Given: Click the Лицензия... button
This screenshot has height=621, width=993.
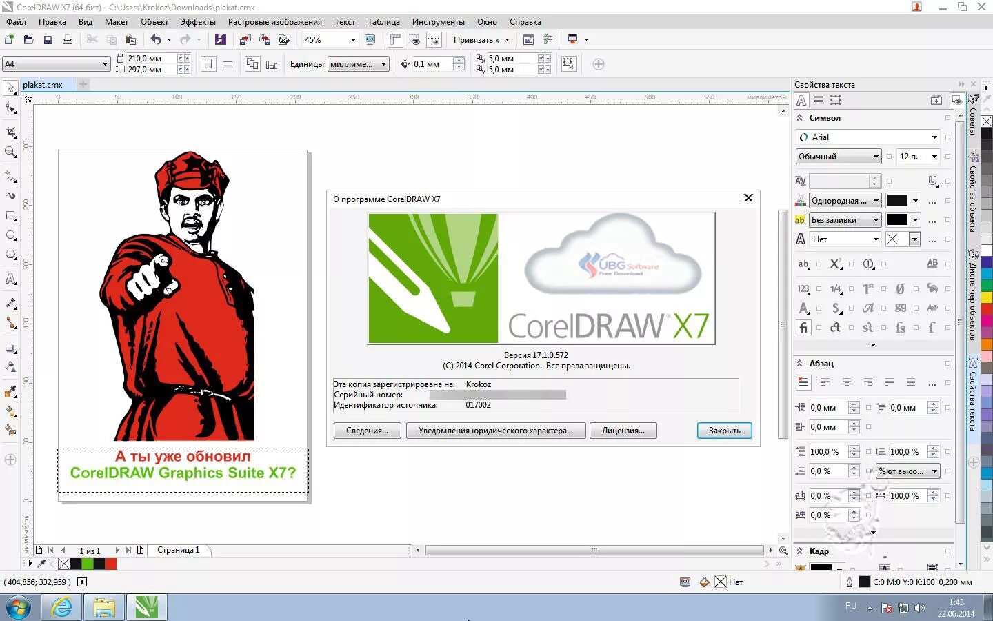Looking at the screenshot, I should click(623, 431).
